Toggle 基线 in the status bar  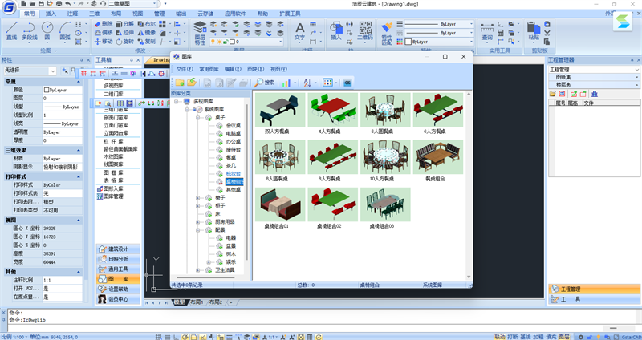526,337
